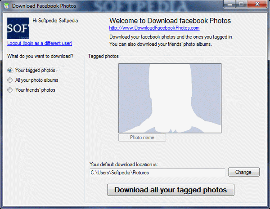Viewport: 270px width, 209px height.
Task: Maximize the Download Facebook Photos window
Action: coord(241,4)
